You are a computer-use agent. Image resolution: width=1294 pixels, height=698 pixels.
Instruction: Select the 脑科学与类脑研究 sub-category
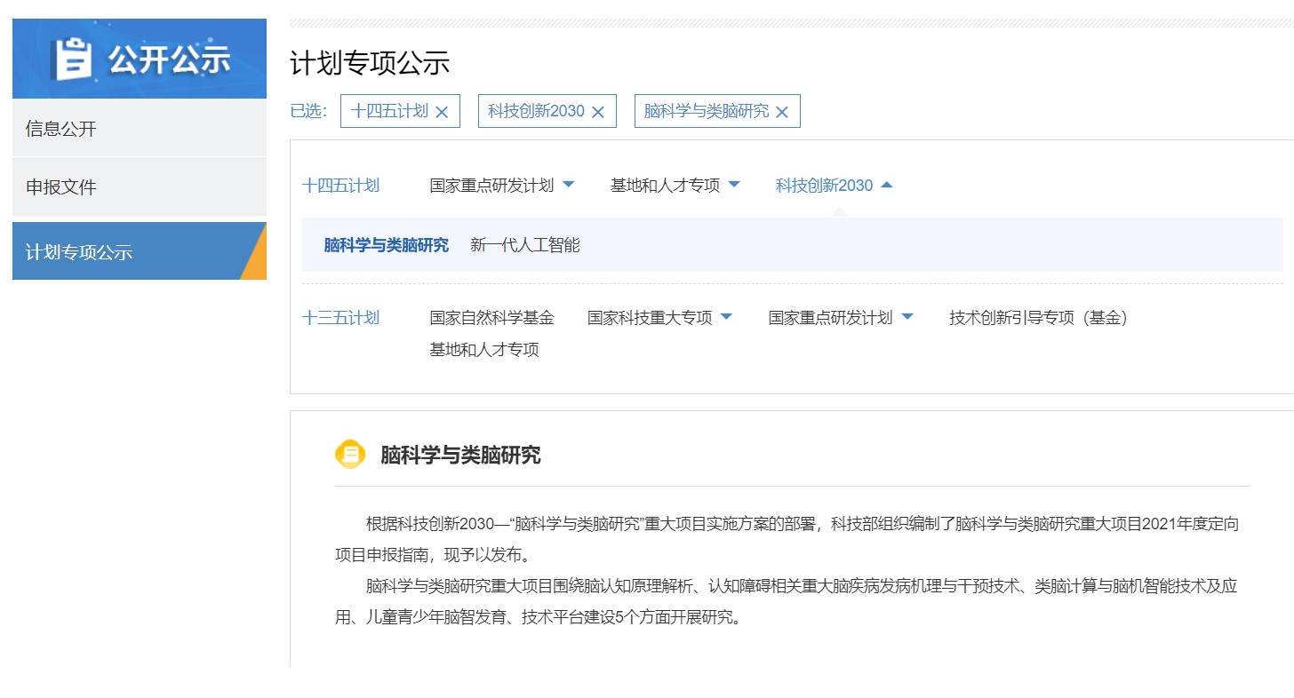(386, 245)
